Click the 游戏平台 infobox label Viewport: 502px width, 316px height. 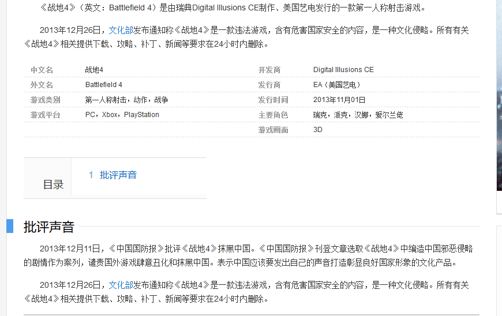tap(45, 115)
